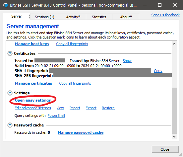
Task: Click the vertical scrollbar thumb
Action: tap(174, 111)
